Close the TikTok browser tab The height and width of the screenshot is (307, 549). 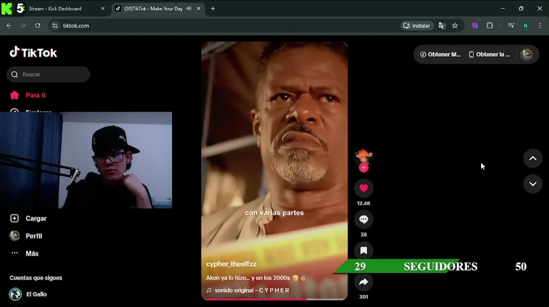click(198, 9)
